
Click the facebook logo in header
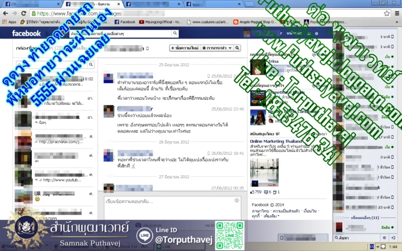[26, 33]
